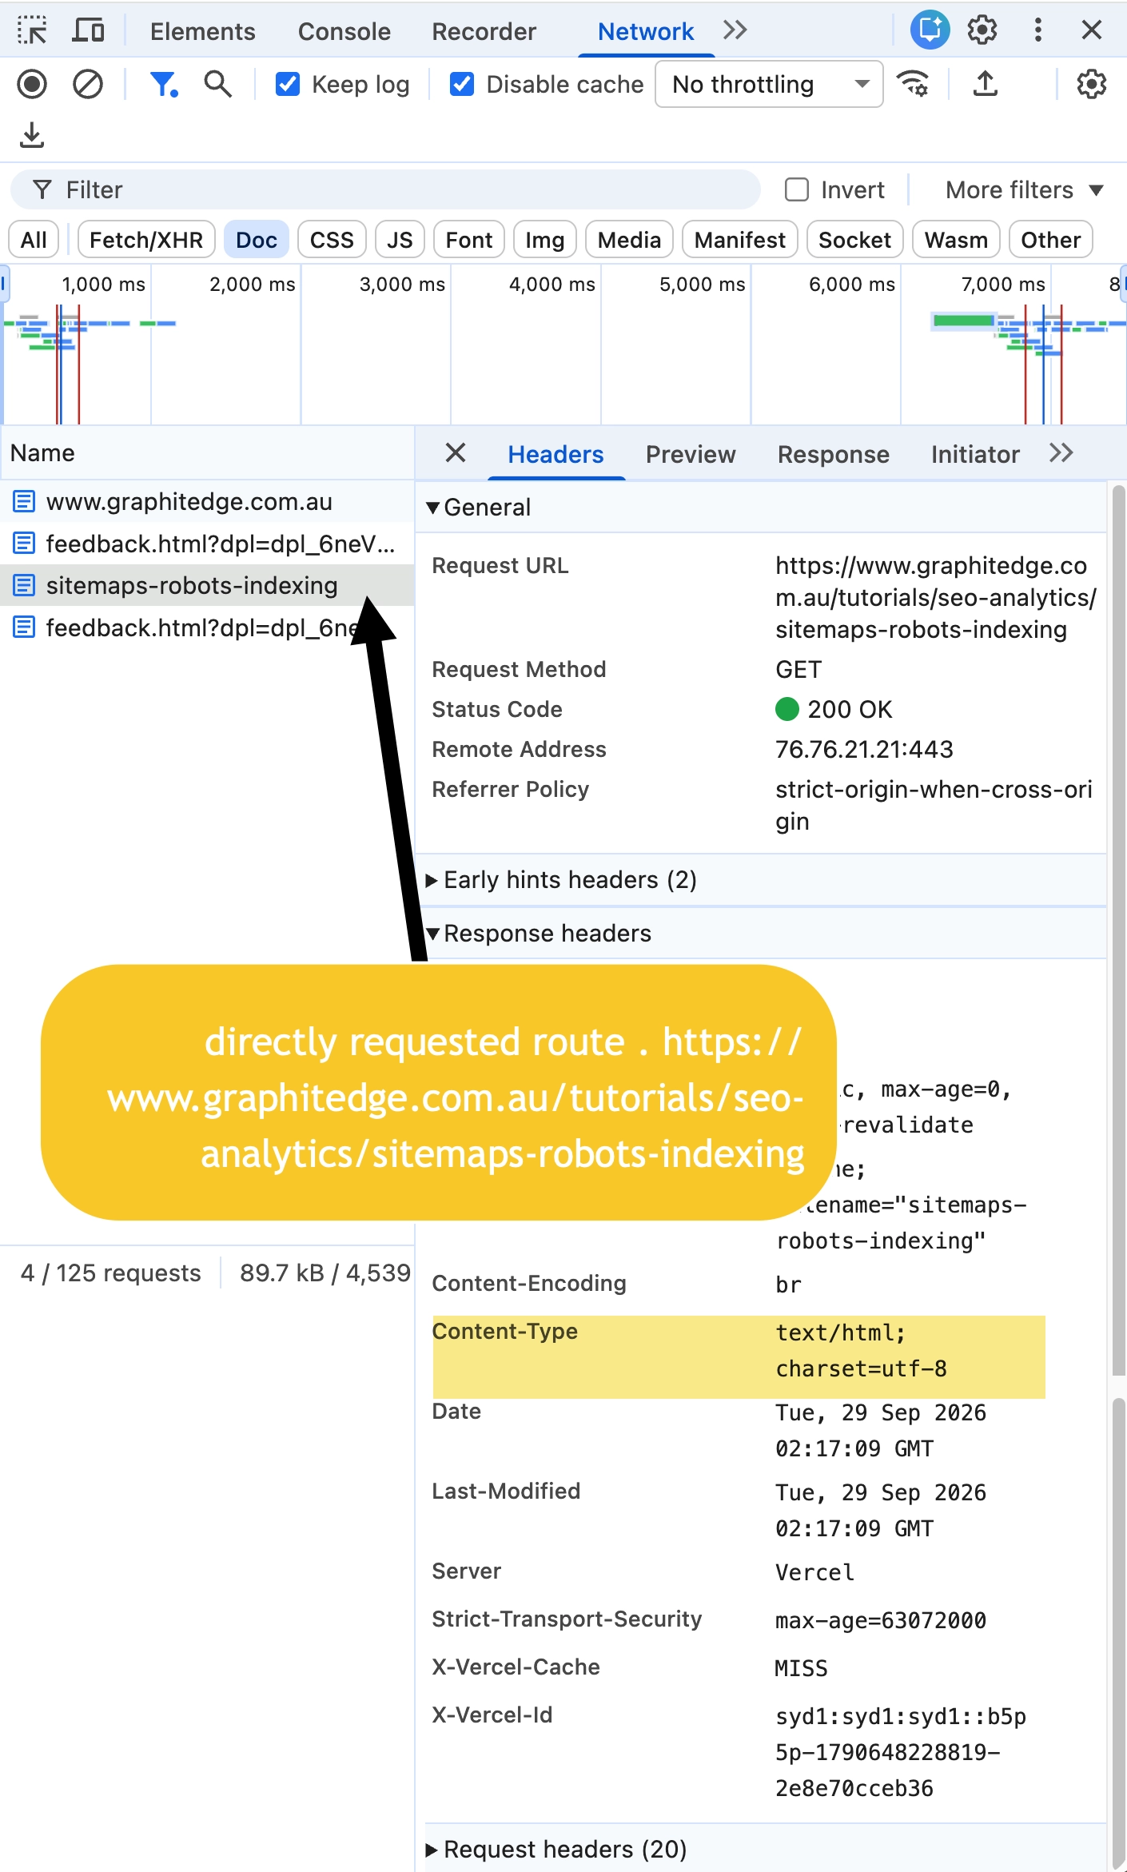Viewport: 1127px width, 1872px height.
Task: Toggle the Doc filter chip
Action: tap(257, 240)
